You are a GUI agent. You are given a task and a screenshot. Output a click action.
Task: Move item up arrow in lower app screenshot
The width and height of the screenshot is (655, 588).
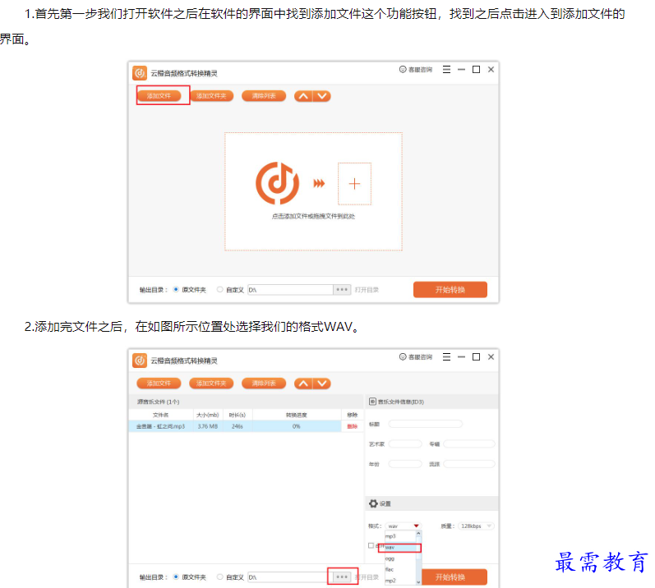coord(303,384)
